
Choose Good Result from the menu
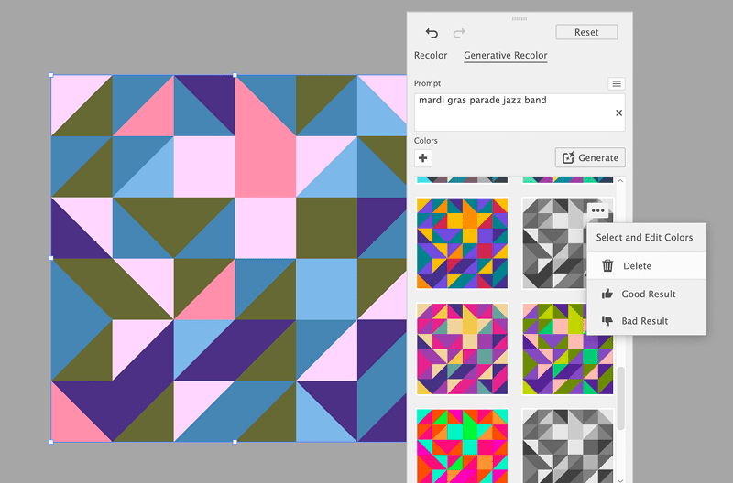click(x=647, y=294)
